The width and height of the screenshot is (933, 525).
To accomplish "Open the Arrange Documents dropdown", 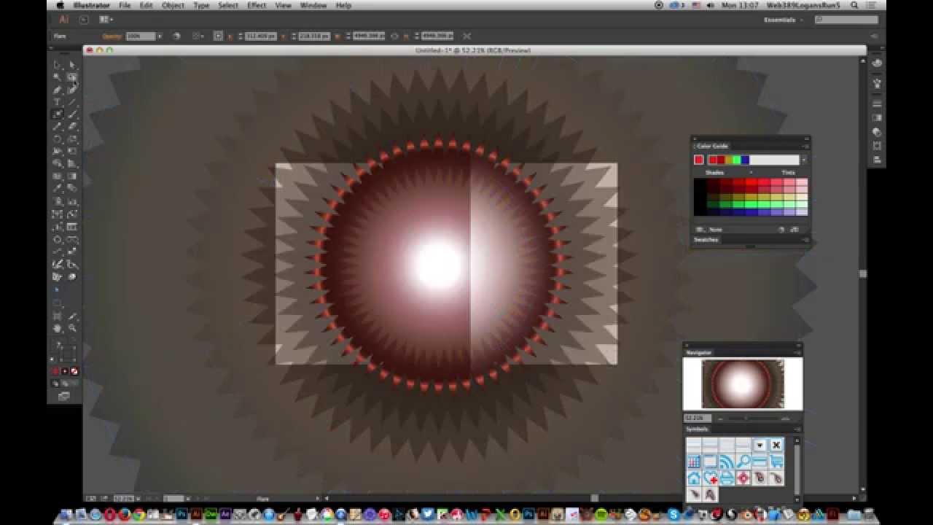I will (106, 20).
